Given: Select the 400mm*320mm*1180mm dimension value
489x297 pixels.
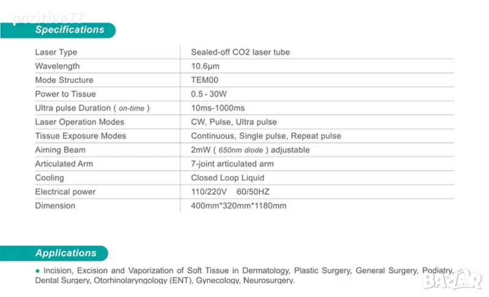Looking at the screenshot, I should [238, 206].
